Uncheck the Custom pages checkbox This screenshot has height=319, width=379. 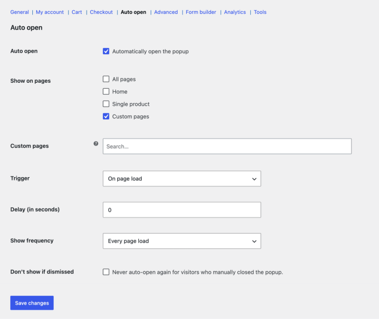[106, 117]
